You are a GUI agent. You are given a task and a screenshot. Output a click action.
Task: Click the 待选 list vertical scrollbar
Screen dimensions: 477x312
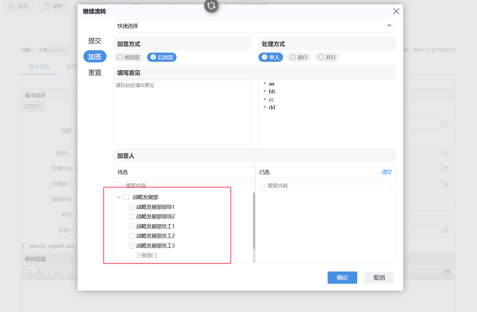click(x=254, y=221)
